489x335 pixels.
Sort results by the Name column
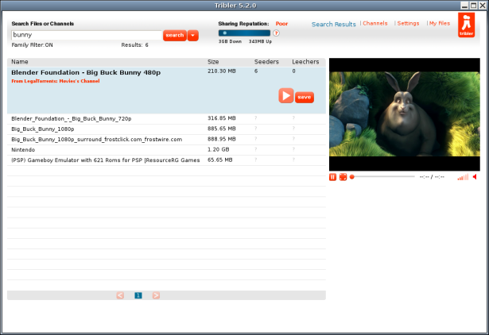coord(20,62)
